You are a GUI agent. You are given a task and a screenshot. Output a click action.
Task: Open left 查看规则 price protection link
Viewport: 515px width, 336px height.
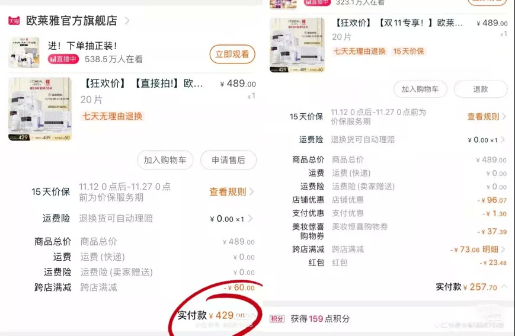click(x=232, y=192)
